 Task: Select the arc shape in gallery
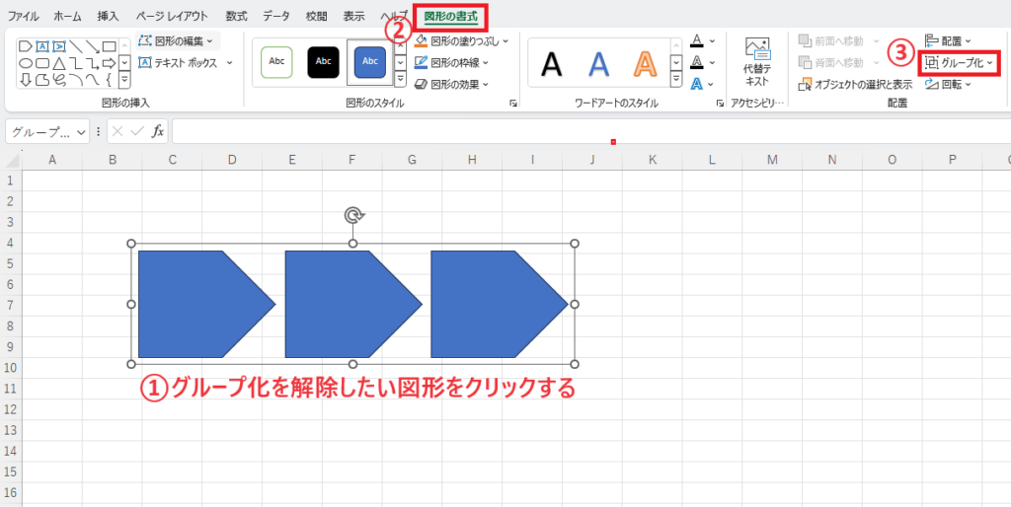tap(76, 79)
